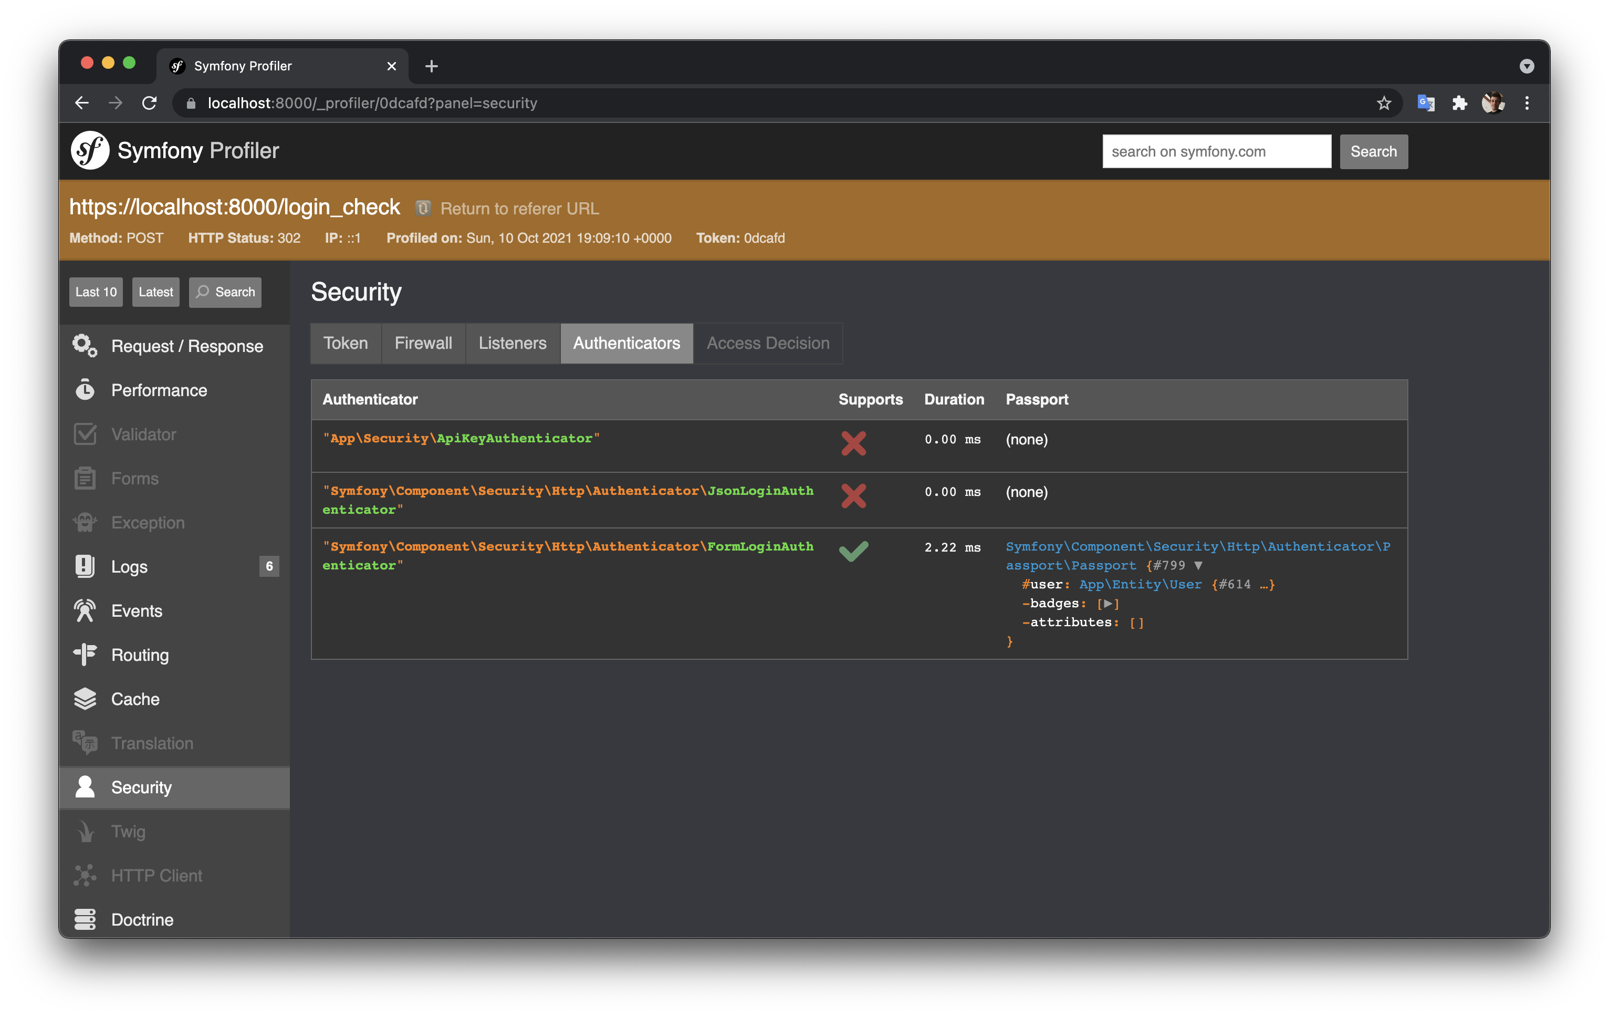This screenshot has height=1016, width=1609.
Task: Click the Exception ghost icon
Action: 85,522
